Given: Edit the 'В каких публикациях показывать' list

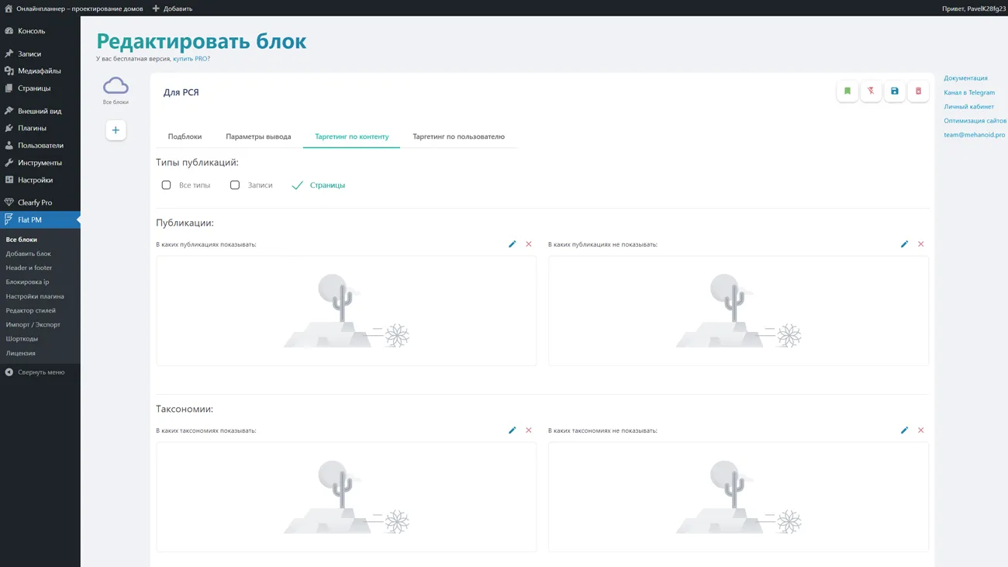Looking at the screenshot, I should (x=512, y=244).
